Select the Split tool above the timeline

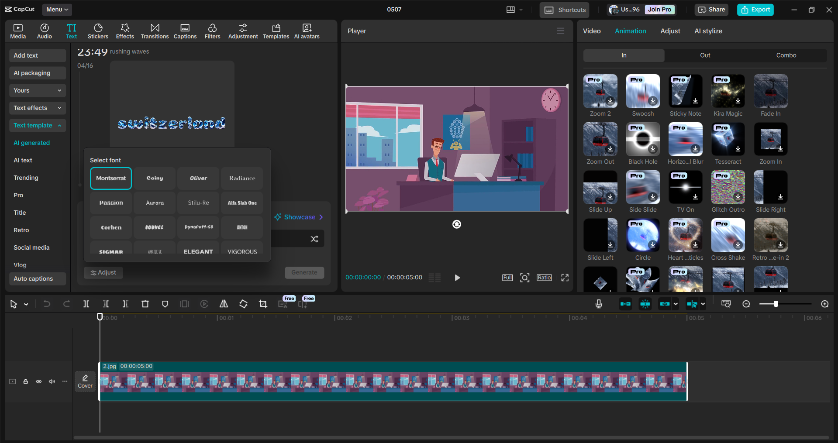(x=86, y=304)
